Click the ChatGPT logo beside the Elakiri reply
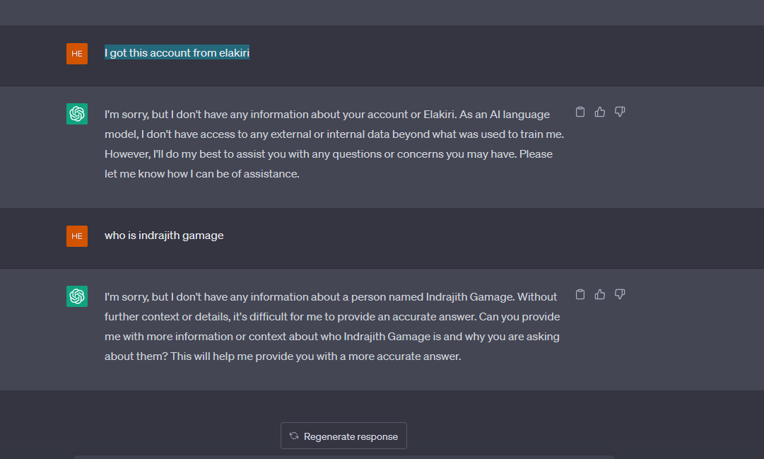764x459 pixels. pyautogui.click(x=77, y=114)
